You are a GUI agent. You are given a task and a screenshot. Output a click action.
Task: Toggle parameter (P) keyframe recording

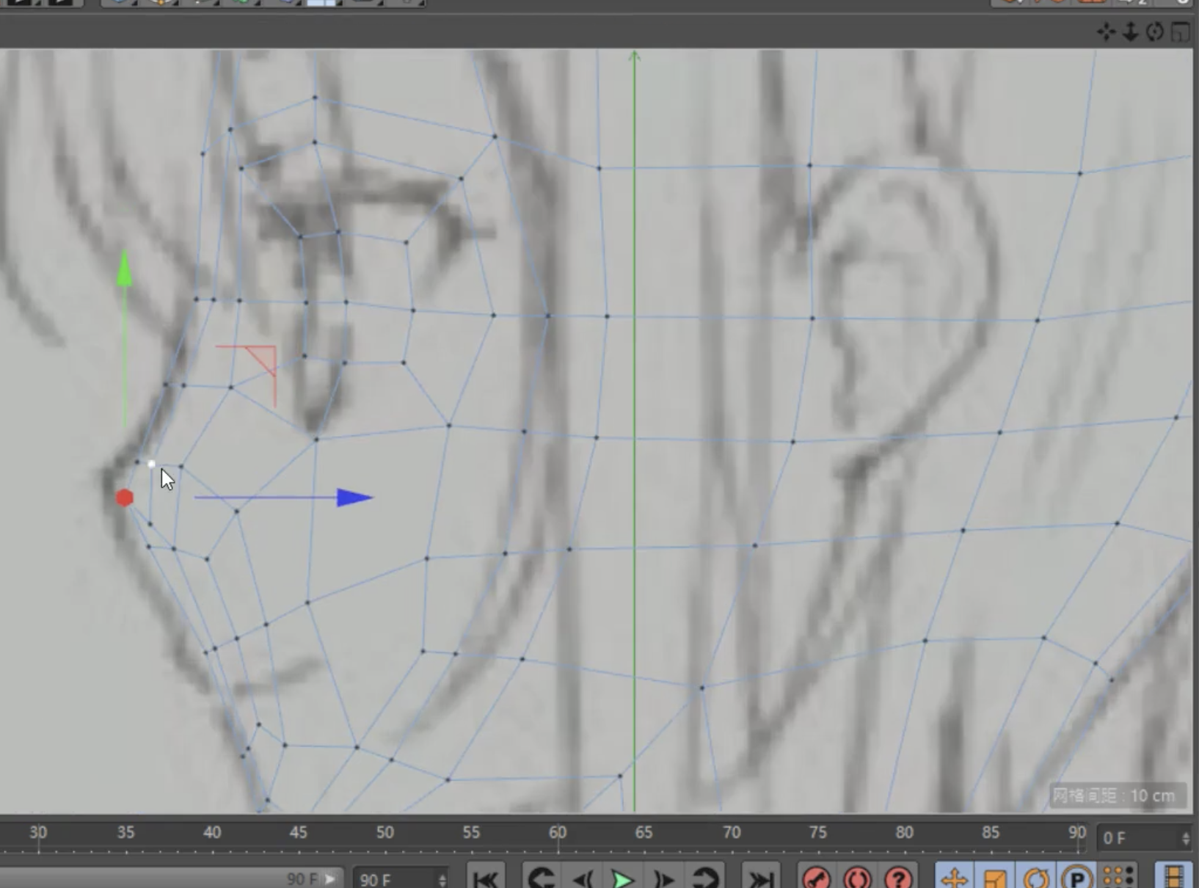(x=1076, y=878)
